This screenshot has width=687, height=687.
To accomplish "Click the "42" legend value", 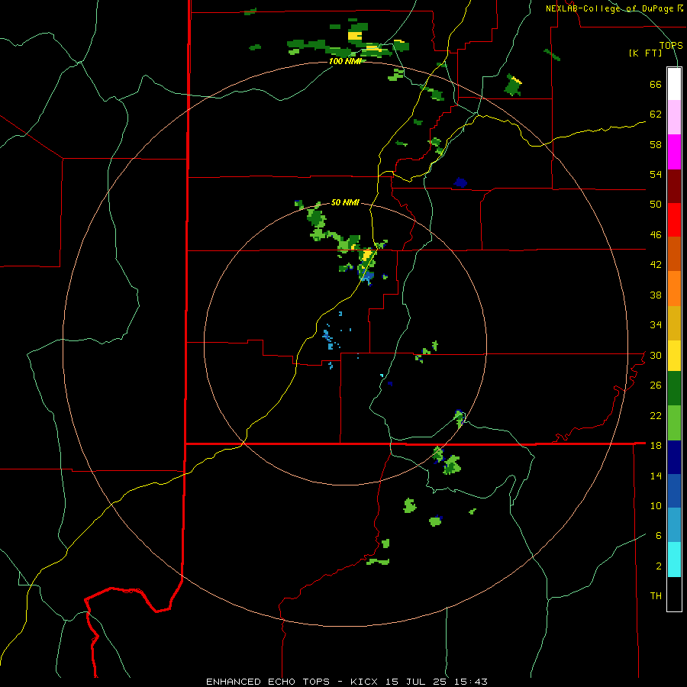I will tap(656, 265).
